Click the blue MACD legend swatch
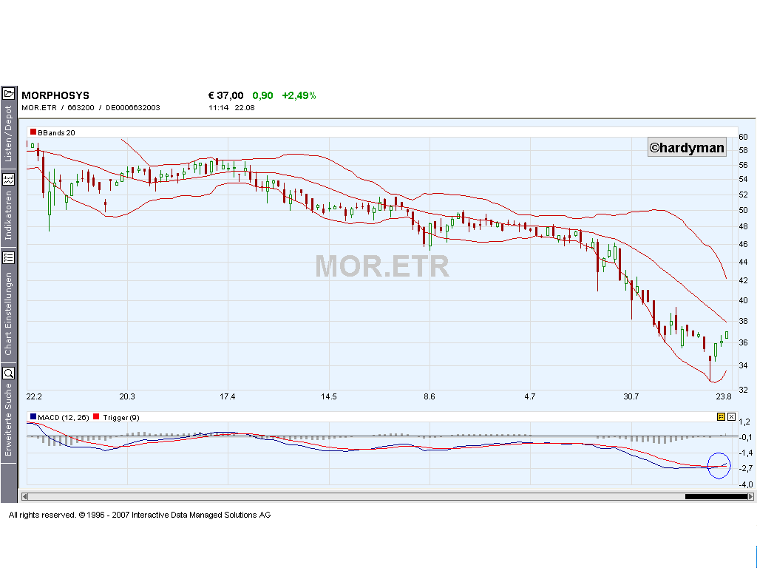The height and width of the screenshot is (568, 757). 33,417
